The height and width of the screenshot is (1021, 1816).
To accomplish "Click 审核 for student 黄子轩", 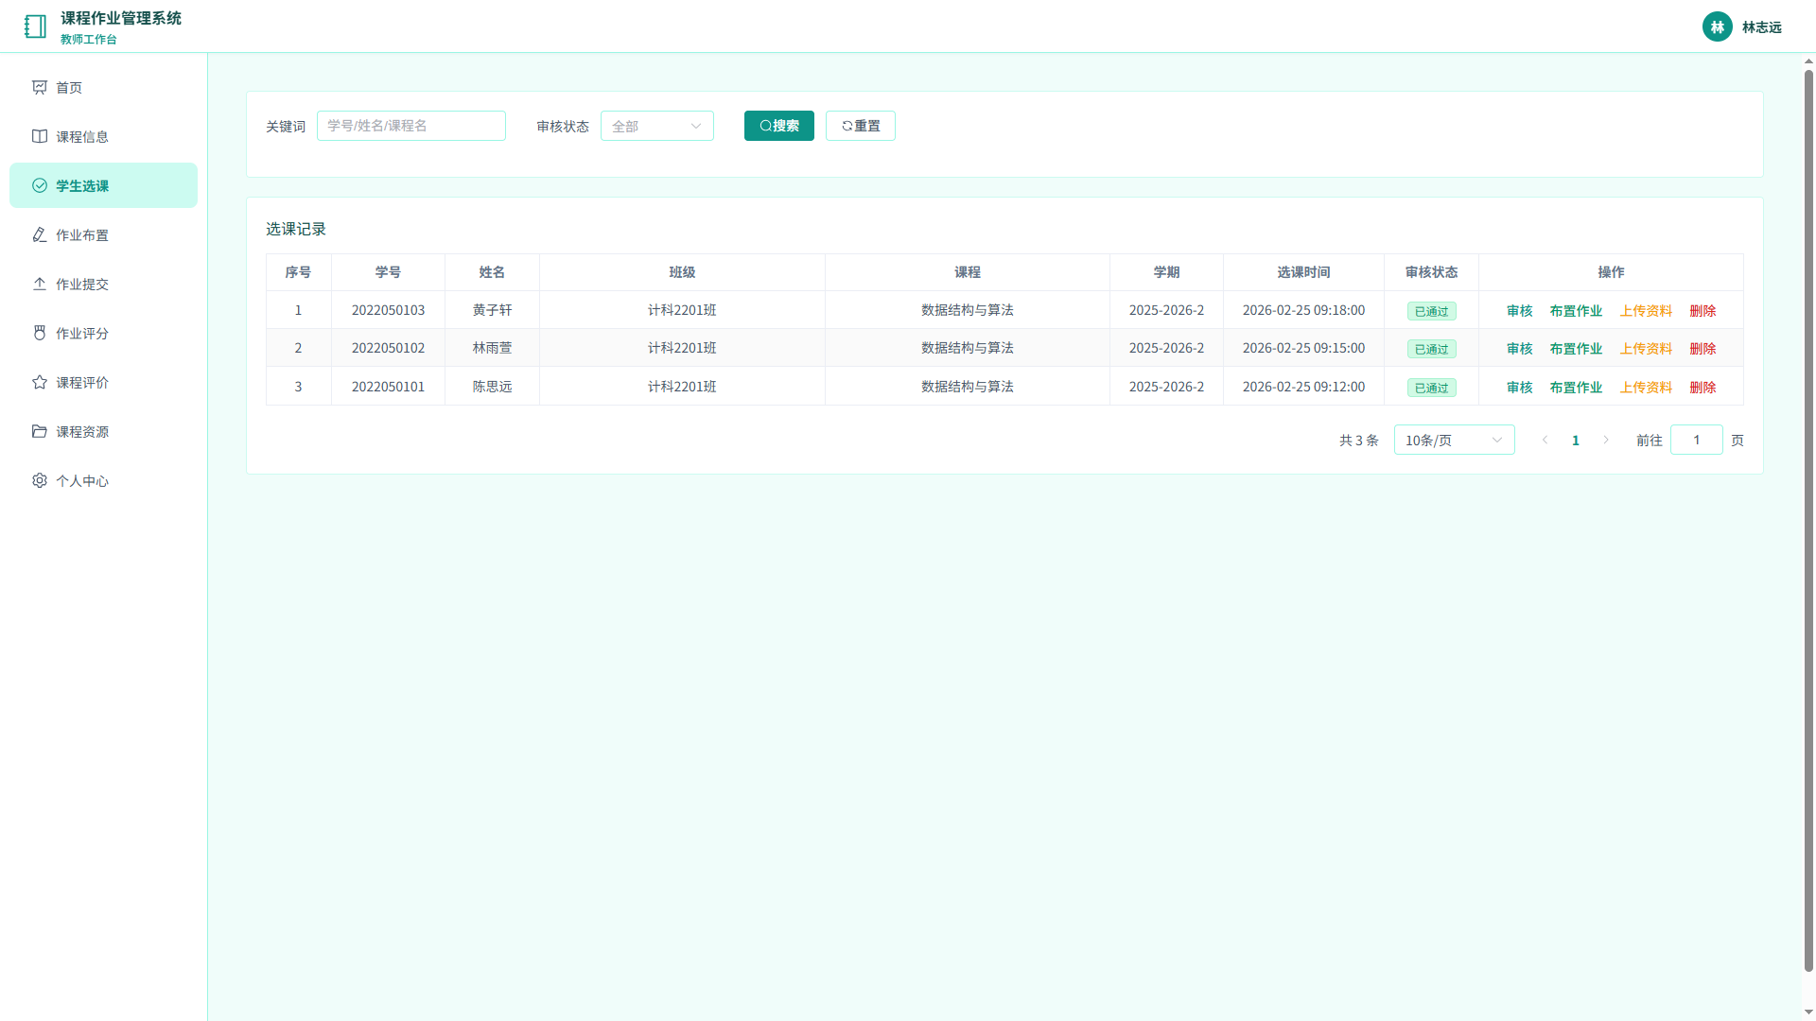I will (x=1519, y=310).
